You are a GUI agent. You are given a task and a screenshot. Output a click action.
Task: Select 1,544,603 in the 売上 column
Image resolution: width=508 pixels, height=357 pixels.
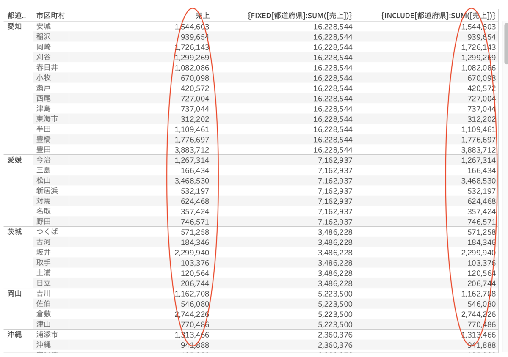click(192, 27)
